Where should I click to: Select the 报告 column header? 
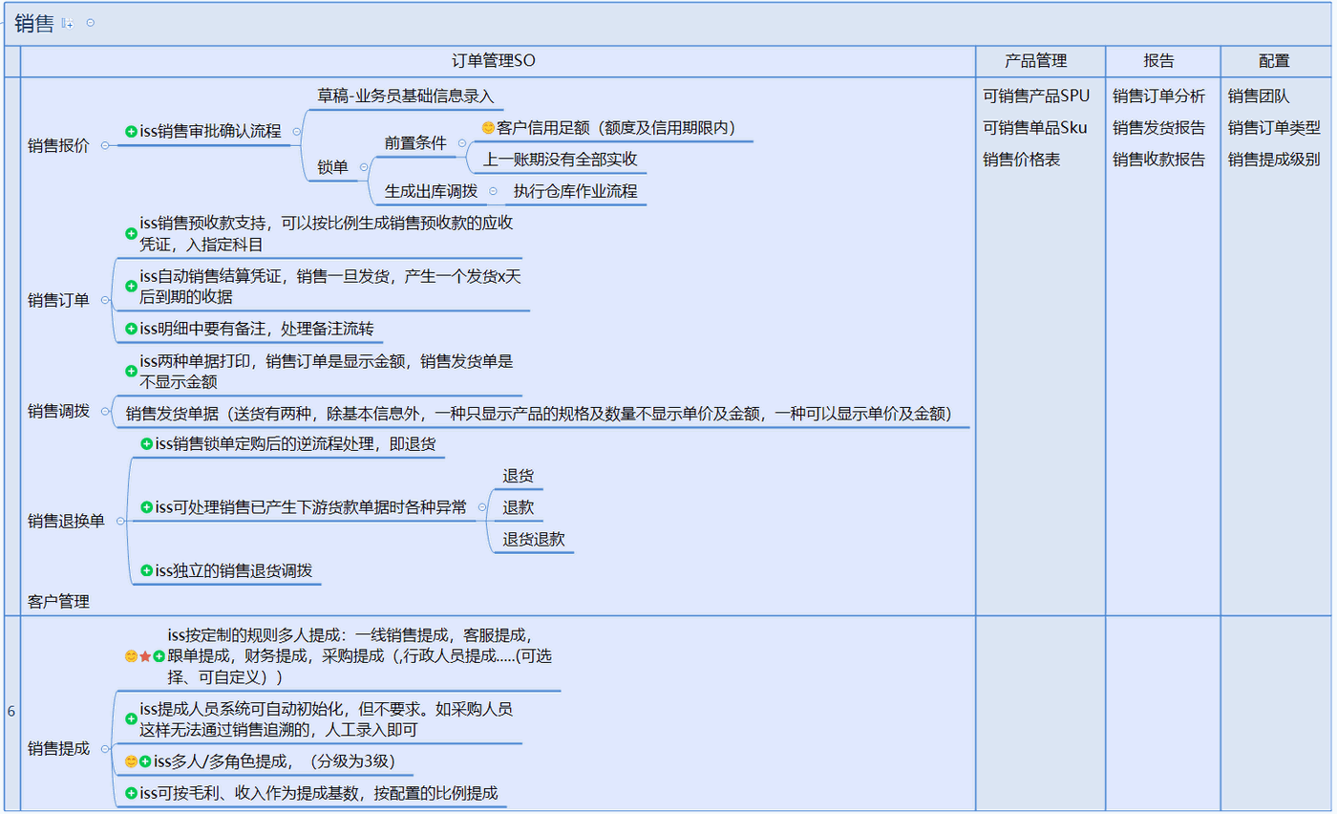tap(1158, 60)
